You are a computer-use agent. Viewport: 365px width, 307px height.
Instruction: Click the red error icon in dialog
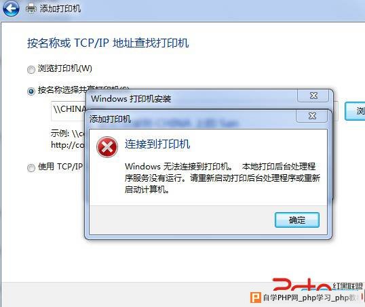pyautogui.click(x=107, y=147)
